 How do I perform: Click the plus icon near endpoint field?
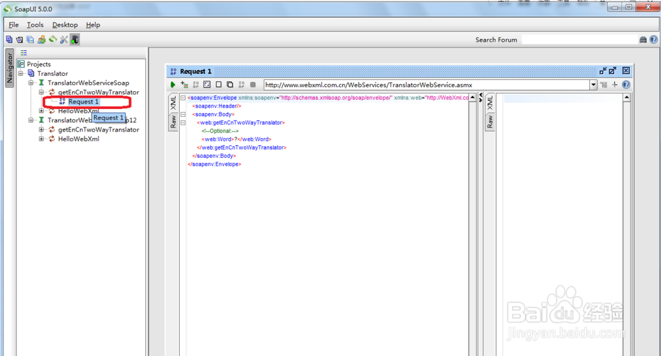(615, 85)
